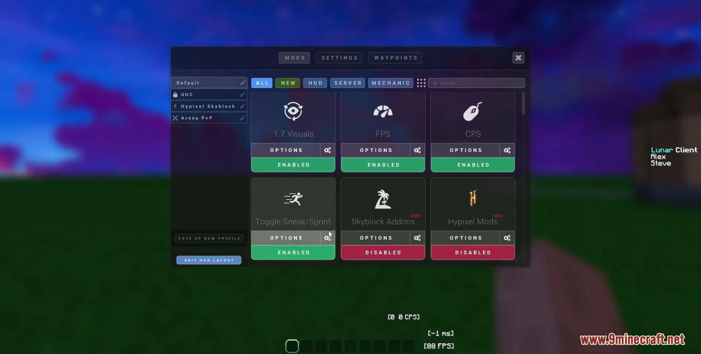Enable the Hypixel Mods mod
This screenshot has height=354, width=701.
(473, 252)
